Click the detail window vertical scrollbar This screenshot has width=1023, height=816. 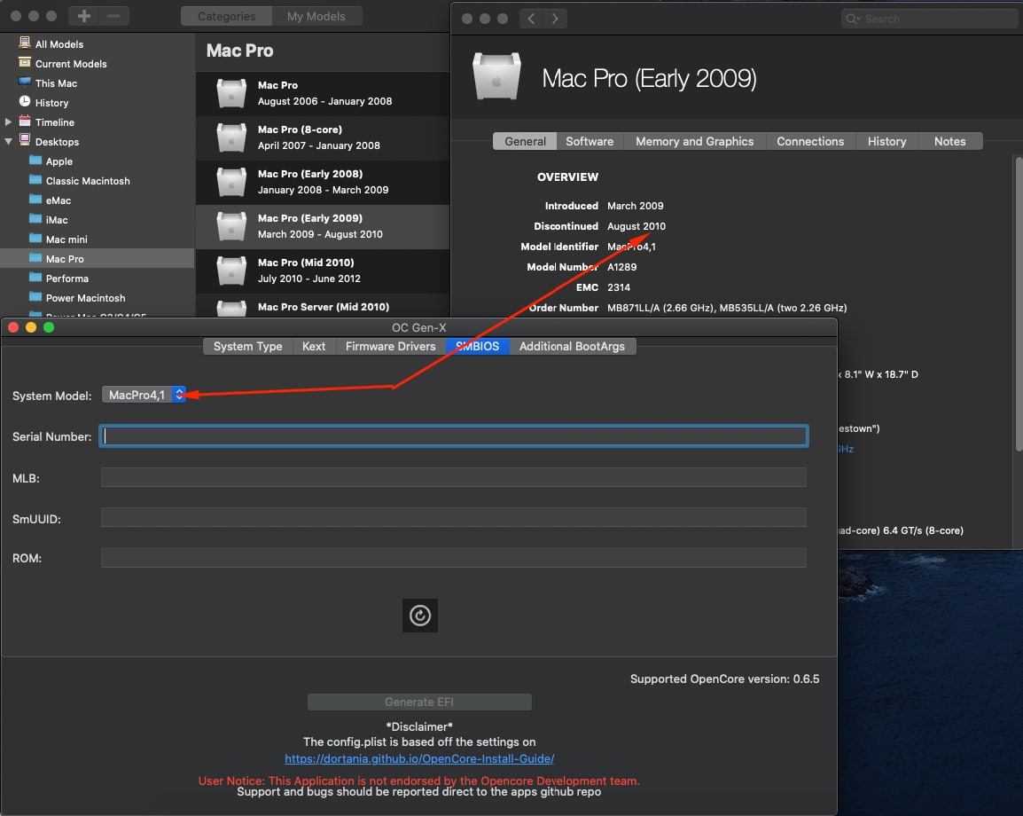tap(1019, 303)
